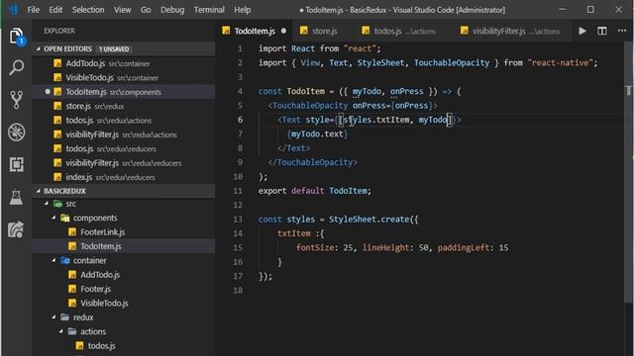The height and width of the screenshot is (356, 634).
Task: Open Footer.js in container folder
Action: pyautogui.click(x=123, y=289)
